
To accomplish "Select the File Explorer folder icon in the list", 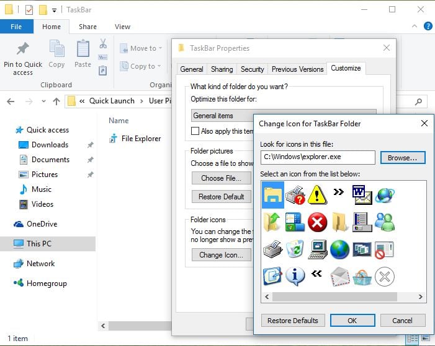I will (x=272, y=195).
